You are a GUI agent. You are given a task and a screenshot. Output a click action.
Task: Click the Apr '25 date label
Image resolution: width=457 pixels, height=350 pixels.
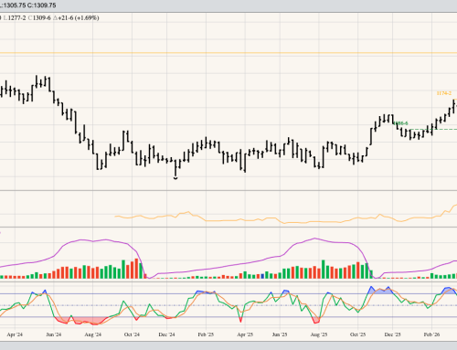[245, 334]
